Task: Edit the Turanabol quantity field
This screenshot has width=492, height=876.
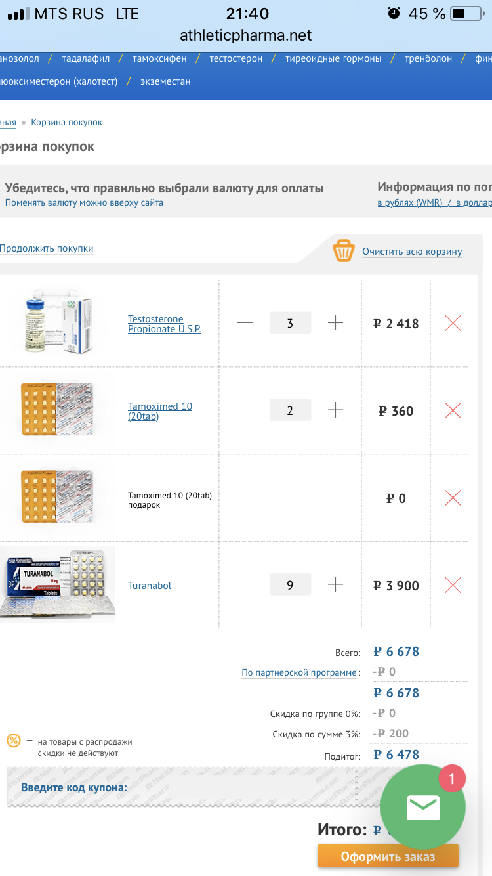Action: [290, 585]
